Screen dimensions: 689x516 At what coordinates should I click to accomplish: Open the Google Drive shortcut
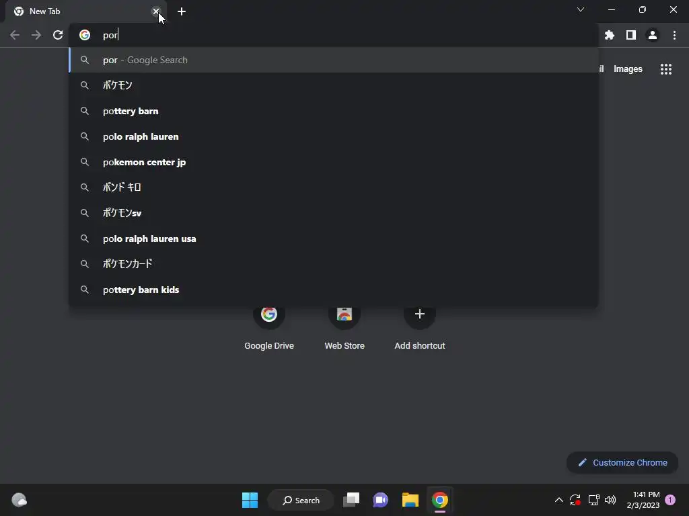[269, 327]
